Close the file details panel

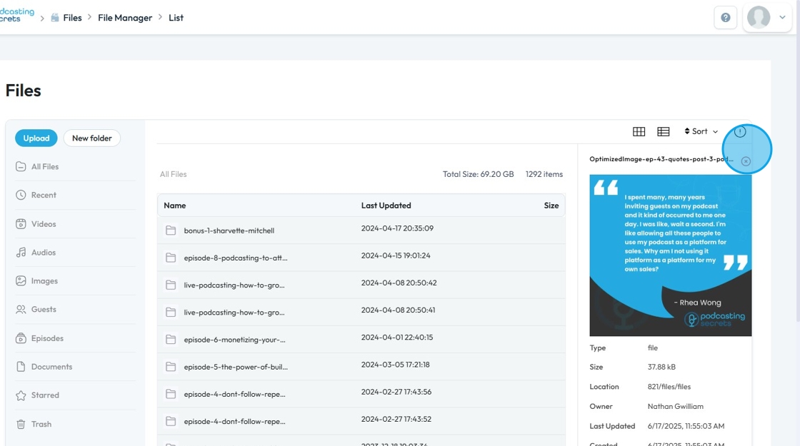pos(746,161)
